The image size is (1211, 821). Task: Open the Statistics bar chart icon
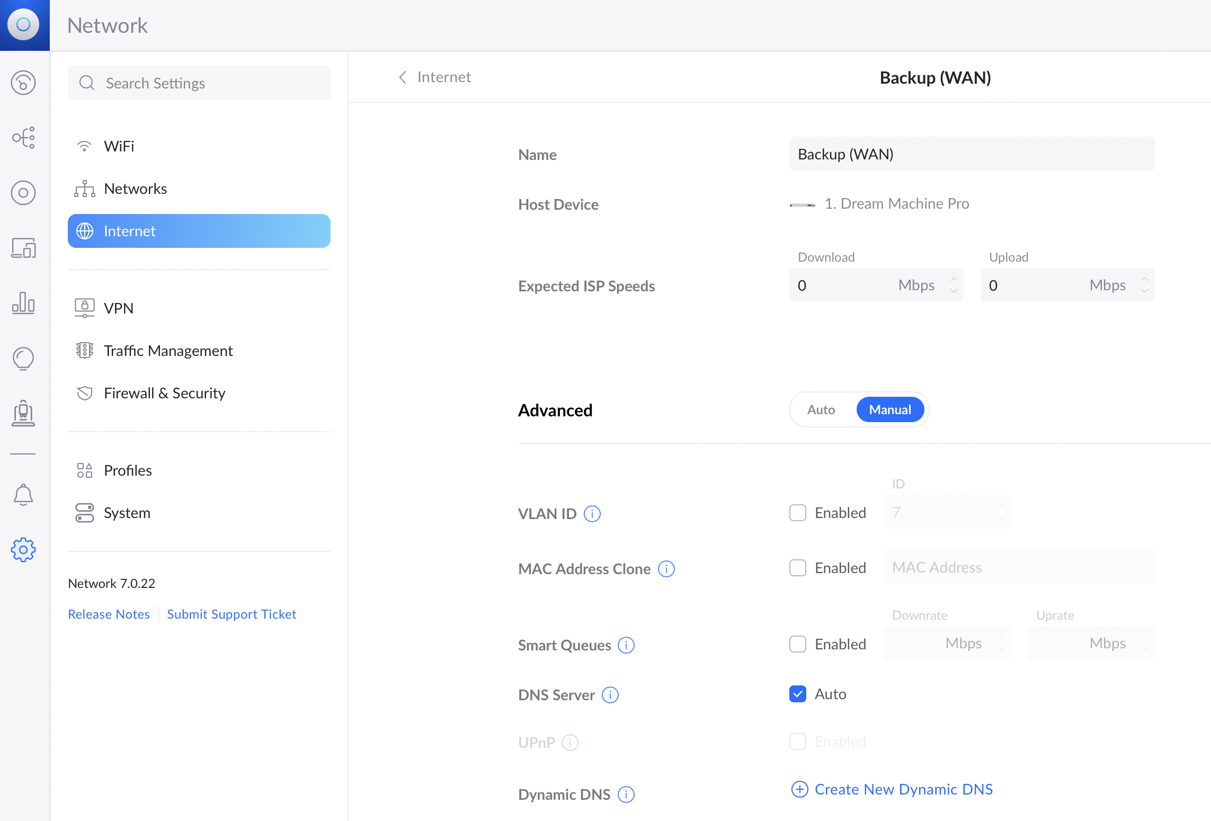(23, 303)
